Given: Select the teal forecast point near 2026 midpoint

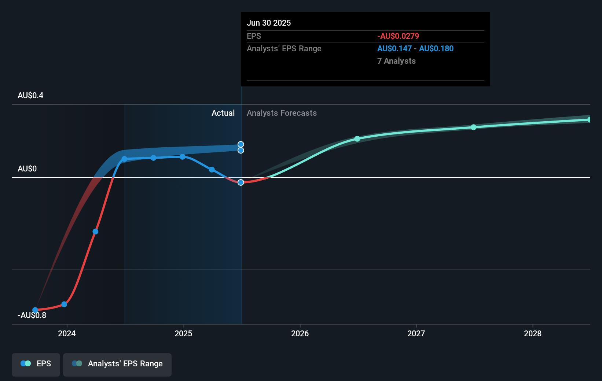Looking at the screenshot, I should [357, 139].
